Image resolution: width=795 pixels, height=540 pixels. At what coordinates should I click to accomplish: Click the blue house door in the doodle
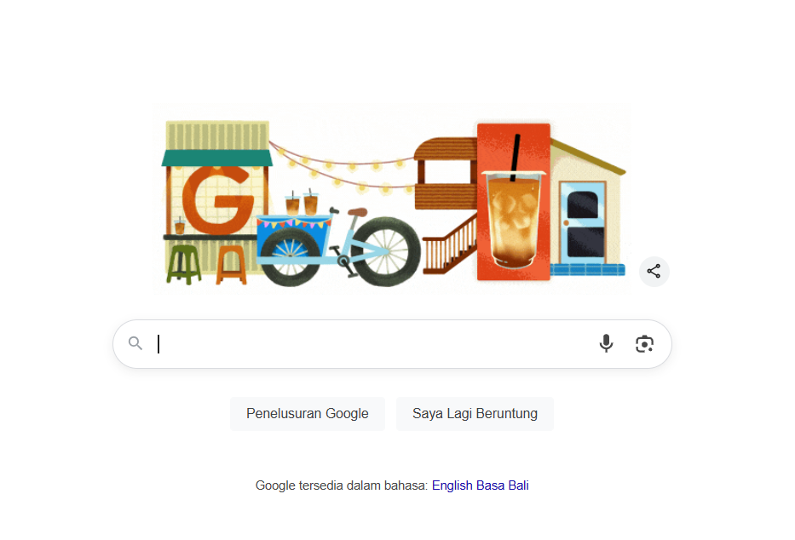coord(583,222)
